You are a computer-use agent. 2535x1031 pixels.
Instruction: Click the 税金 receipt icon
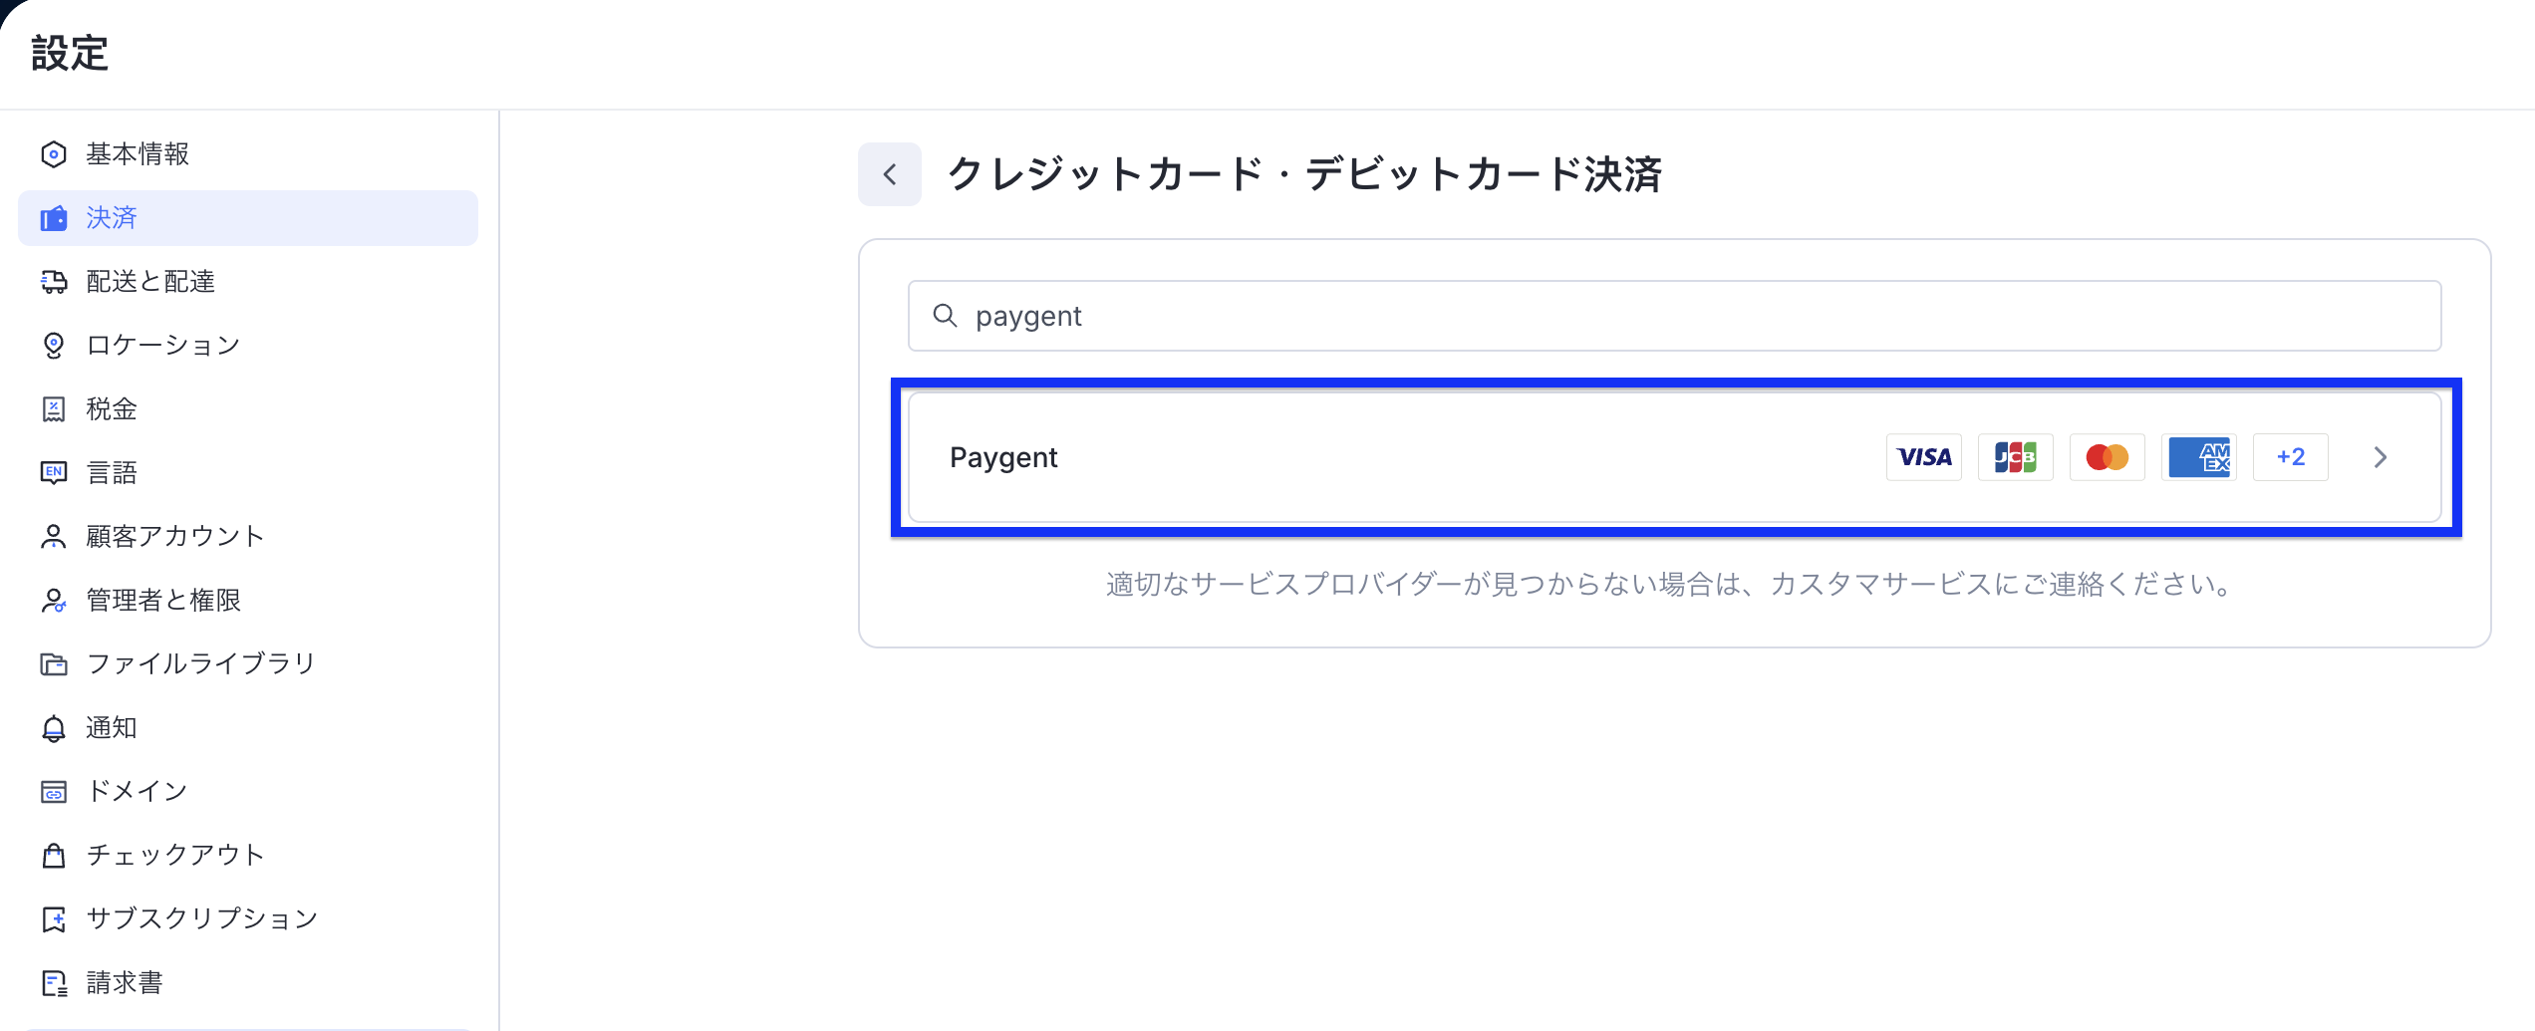(54, 409)
